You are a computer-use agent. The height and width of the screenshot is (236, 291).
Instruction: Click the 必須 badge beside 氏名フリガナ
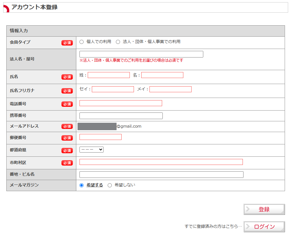click(67, 91)
